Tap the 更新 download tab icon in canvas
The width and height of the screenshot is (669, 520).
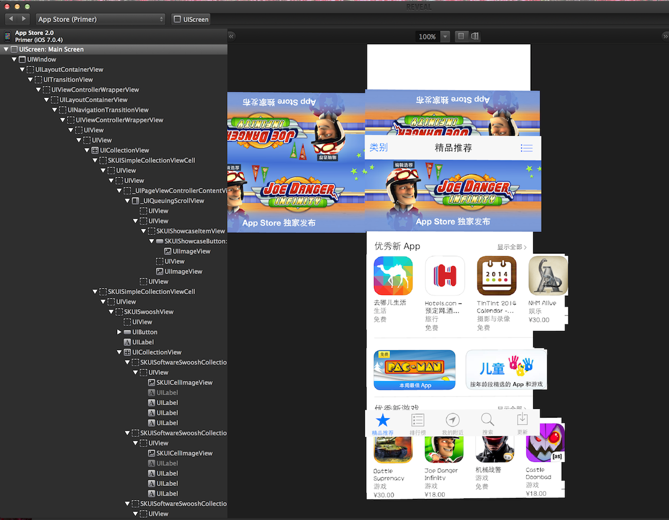[522, 419]
